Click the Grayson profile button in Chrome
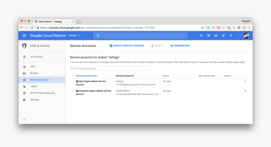 (246, 21)
